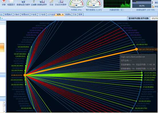Click node label 218.241.182.186
The width and height of the screenshot is (158, 113).
(x=17, y=66)
